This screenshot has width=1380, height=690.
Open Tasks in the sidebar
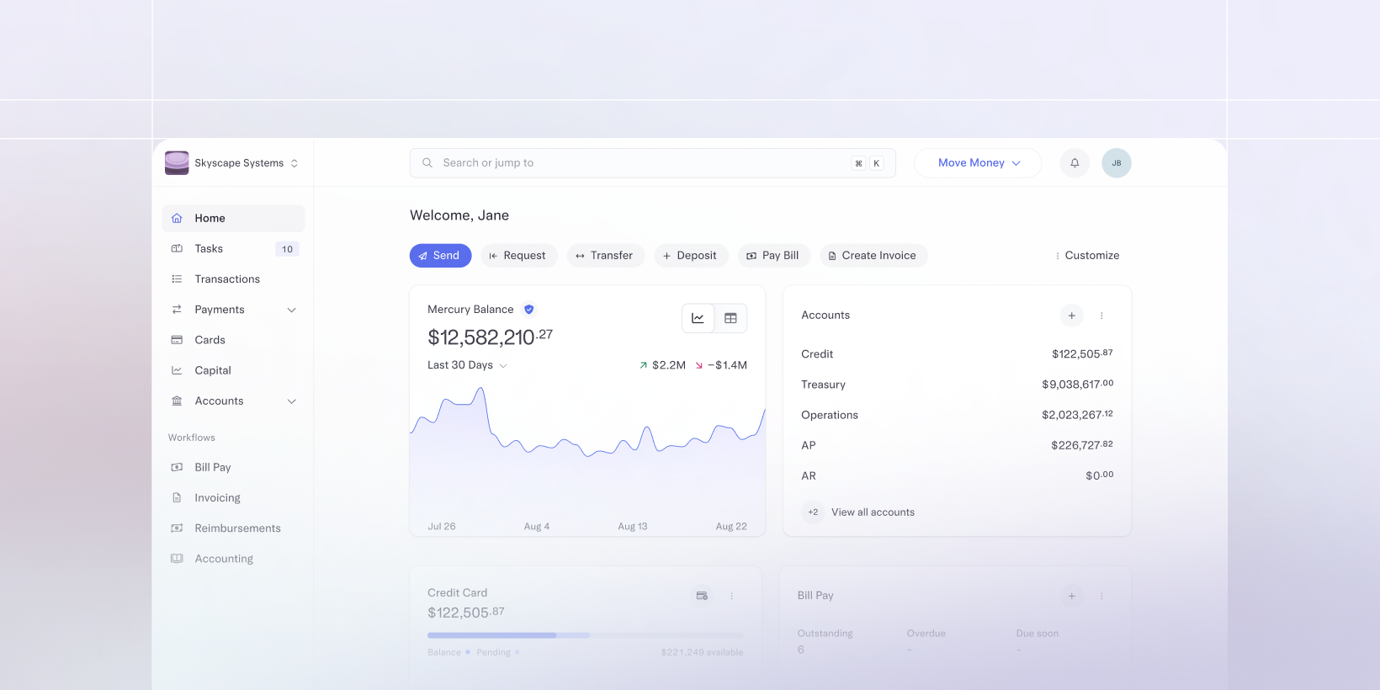(233, 249)
